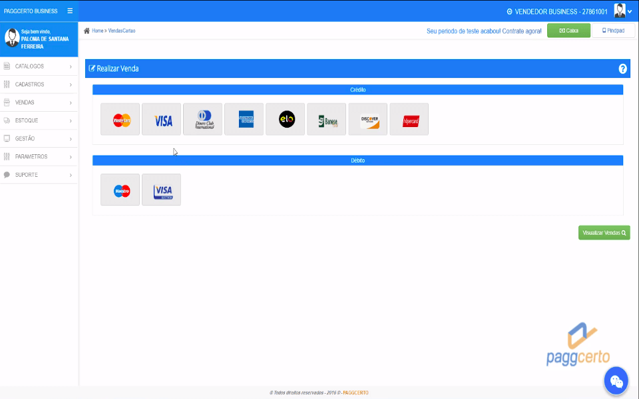Select Visa credit card brand

(161, 119)
